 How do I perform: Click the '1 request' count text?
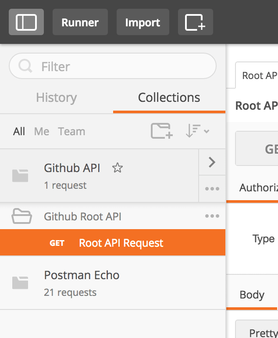coord(65,185)
